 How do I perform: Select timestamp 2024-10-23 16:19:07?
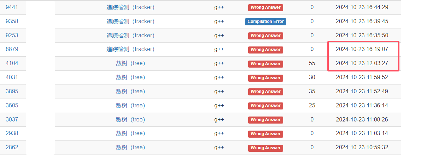tap(362, 49)
